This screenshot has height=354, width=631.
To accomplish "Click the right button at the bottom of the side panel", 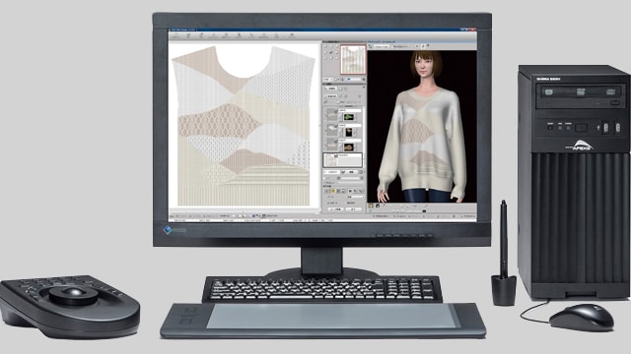I will point(354,209).
